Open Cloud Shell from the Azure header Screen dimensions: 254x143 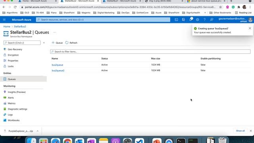click(x=176, y=19)
